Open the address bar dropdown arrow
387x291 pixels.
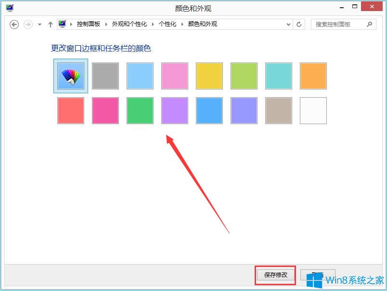coord(288,24)
